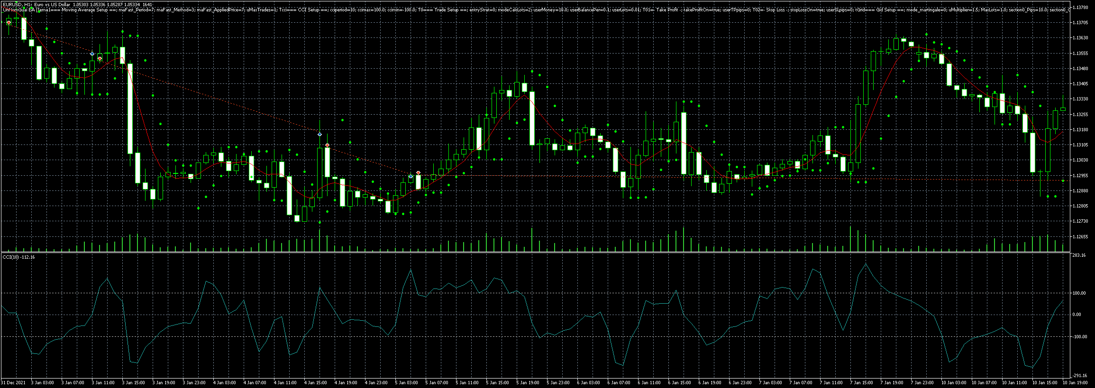Click the 7 Jan 07:00 time axis label
The height and width of the screenshot is (388, 1095).
801,382
